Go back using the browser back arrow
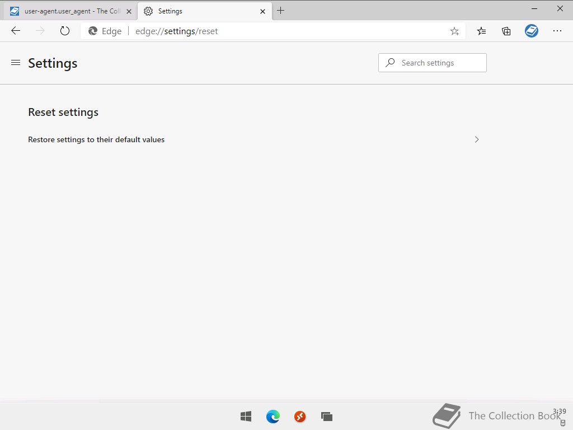The width and height of the screenshot is (573, 430). pyautogui.click(x=16, y=31)
